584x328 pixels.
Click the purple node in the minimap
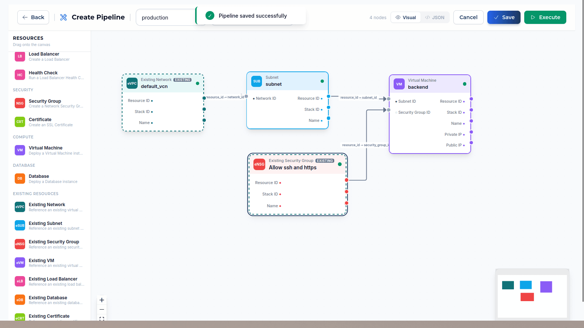pos(546,287)
